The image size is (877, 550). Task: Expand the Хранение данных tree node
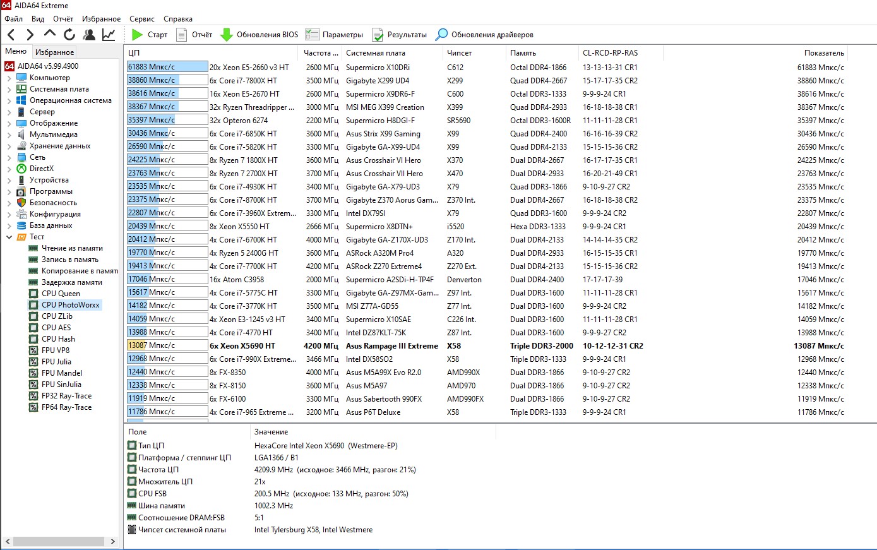[x=9, y=146]
